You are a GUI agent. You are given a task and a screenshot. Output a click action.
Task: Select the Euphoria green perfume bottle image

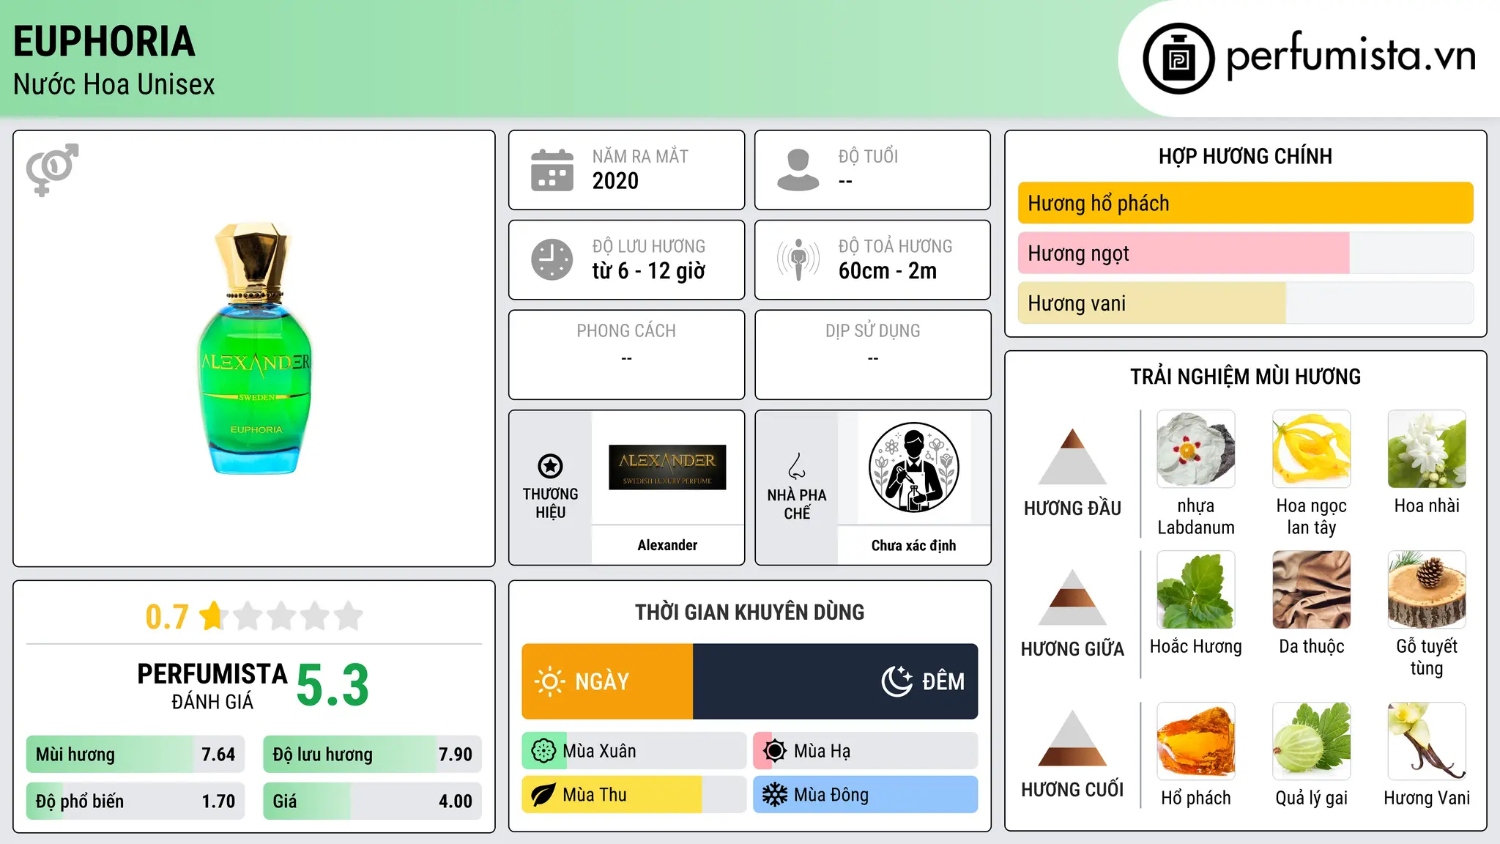click(254, 349)
